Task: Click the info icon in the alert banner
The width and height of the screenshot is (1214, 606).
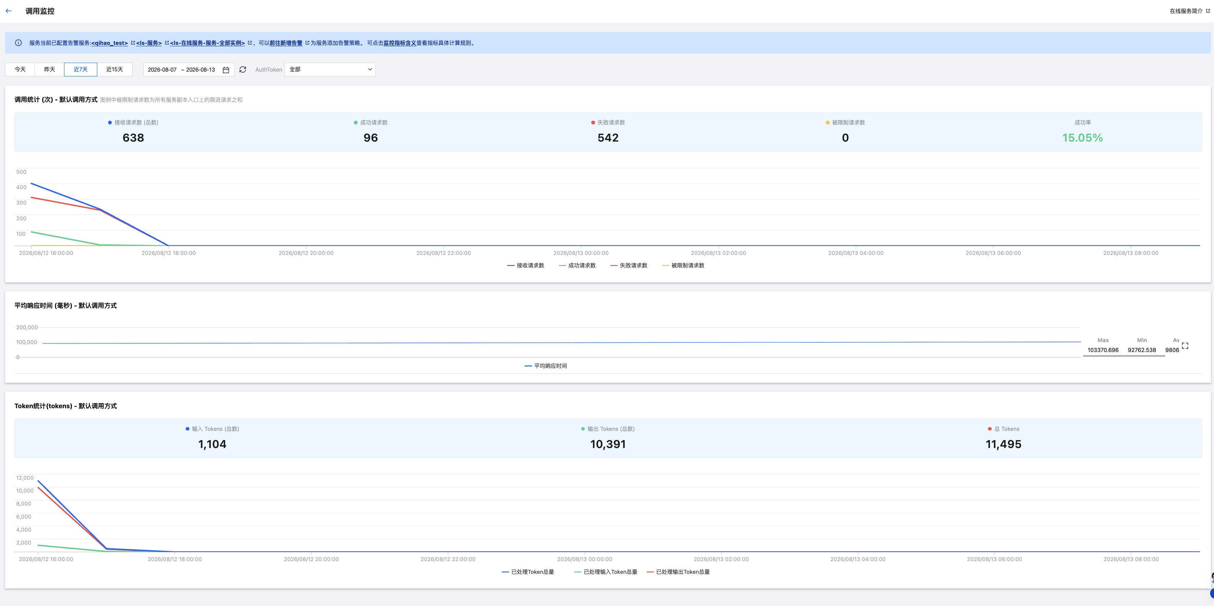Action: [x=18, y=43]
